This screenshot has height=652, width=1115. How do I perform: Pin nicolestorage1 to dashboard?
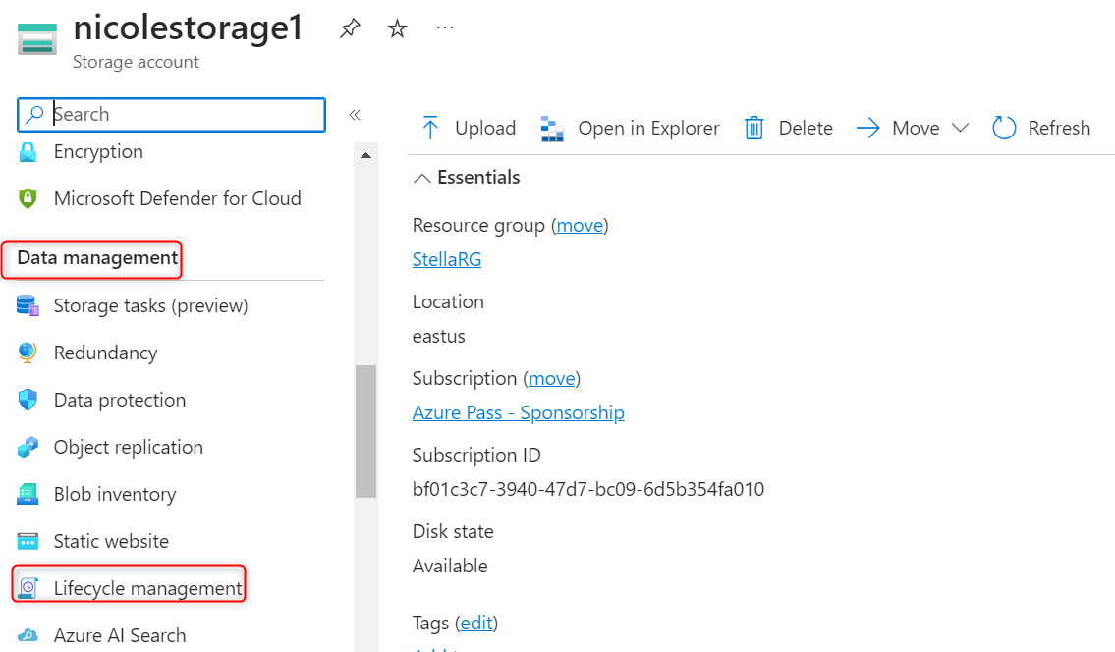349,29
